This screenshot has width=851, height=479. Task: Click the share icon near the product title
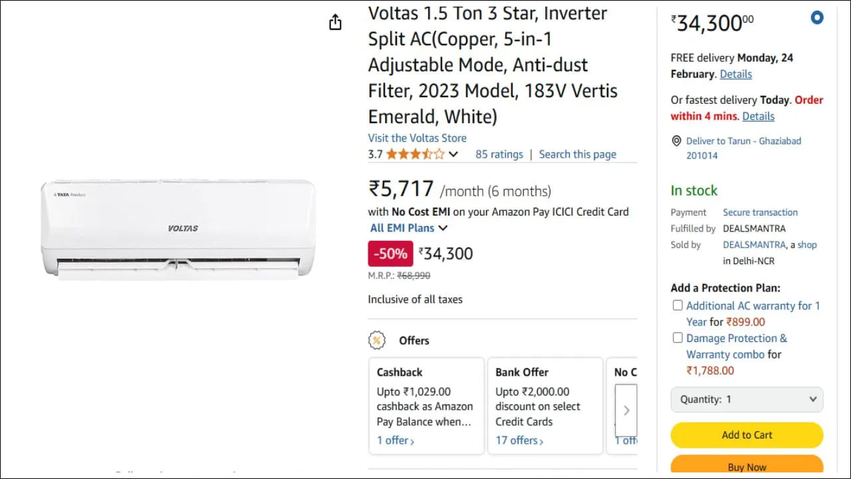pyautogui.click(x=335, y=22)
